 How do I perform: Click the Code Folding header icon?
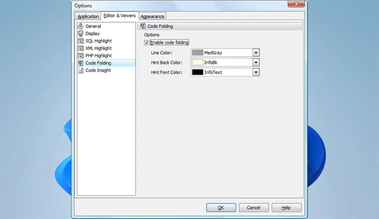pyautogui.click(x=143, y=26)
